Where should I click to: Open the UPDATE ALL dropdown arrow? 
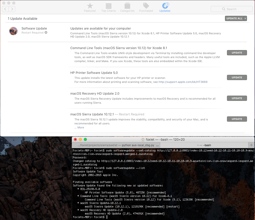pos(245,18)
